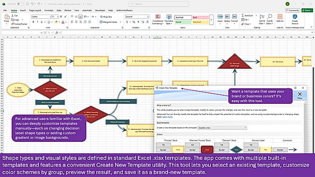Click the Comments button
The height and width of the screenshot is (177, 315).
[x=293, y=10]
